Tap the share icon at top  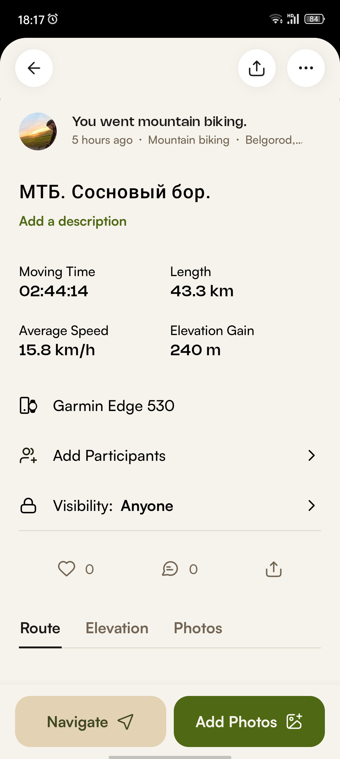[x=257, y=68]
